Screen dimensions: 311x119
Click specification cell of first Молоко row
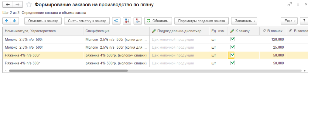tap(116, 40)
